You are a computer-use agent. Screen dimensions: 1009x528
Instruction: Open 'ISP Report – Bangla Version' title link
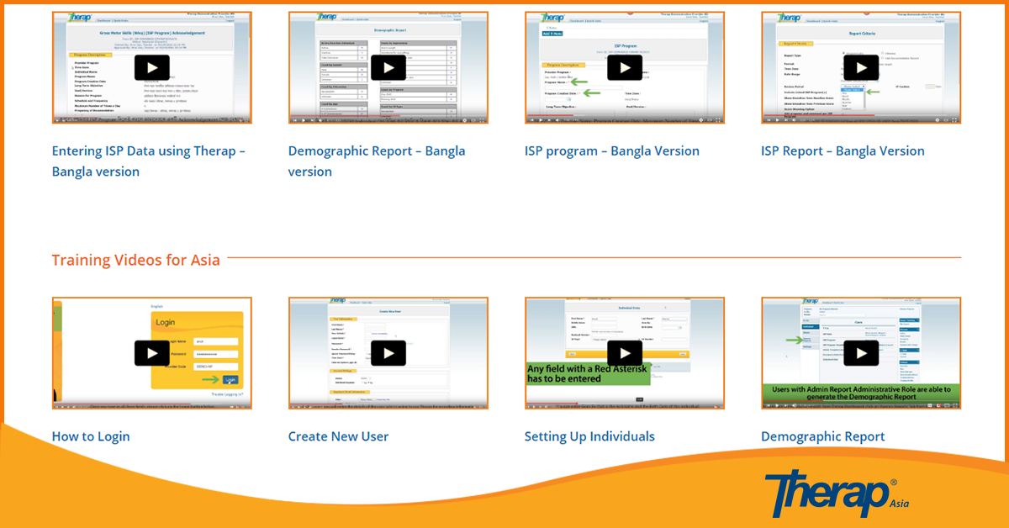click(843, 151)
